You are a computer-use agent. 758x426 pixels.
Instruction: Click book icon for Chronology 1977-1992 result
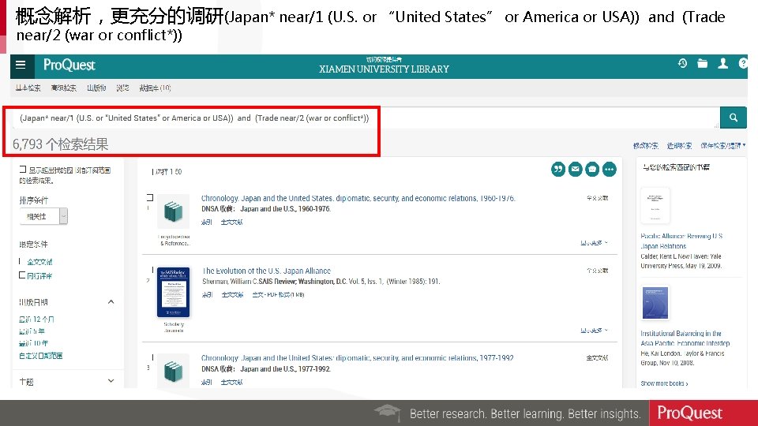click(x=173, y=371)
